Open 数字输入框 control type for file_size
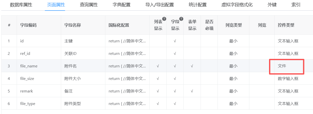Image resolution: width=313 pixels, height=114 pixels. 288,79
